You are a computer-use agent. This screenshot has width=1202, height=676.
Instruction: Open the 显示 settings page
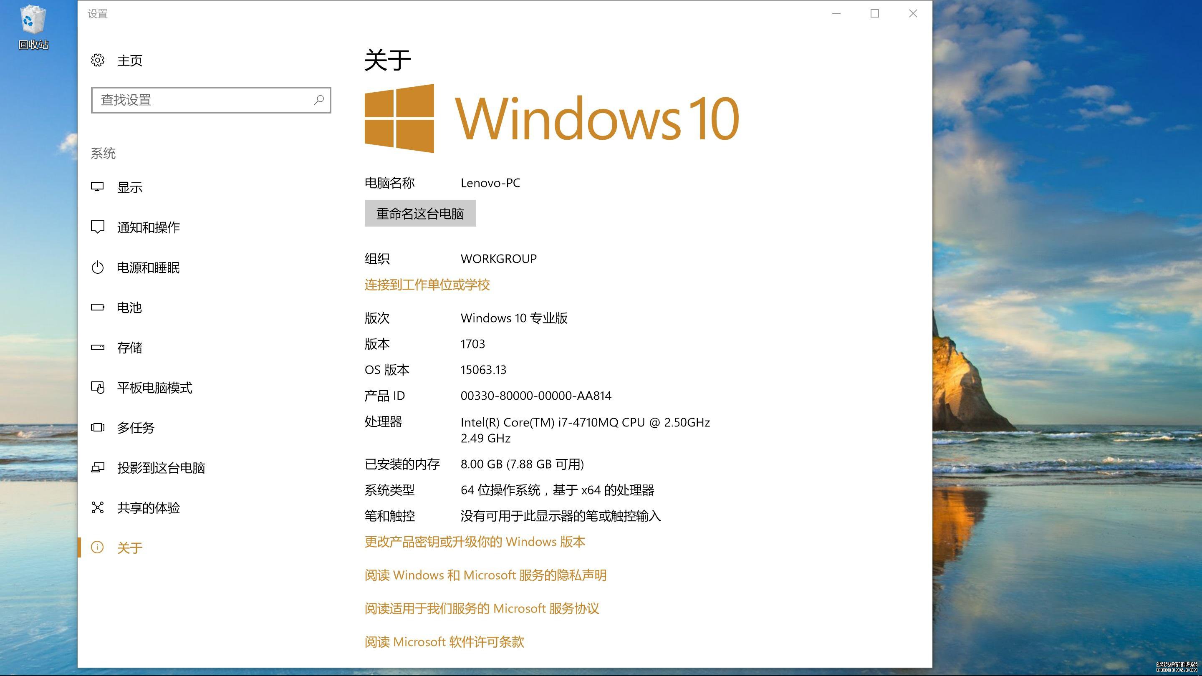(x=130, y=187)
